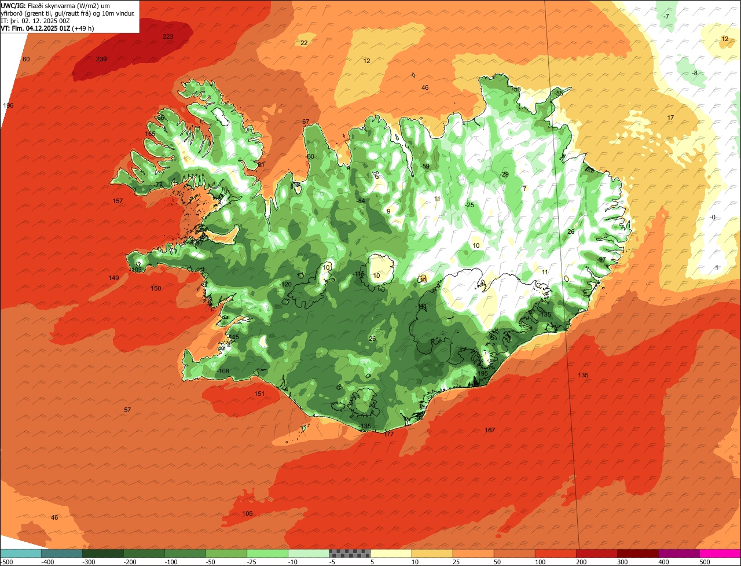This screenshot has width=741, height=566.
Task: Pick the -50 to -25 green legend swatch
Action: (x=226, y=554)
